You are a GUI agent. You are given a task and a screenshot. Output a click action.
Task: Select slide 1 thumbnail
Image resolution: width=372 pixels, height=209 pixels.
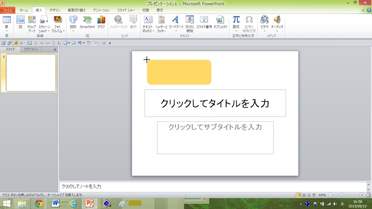31,73
